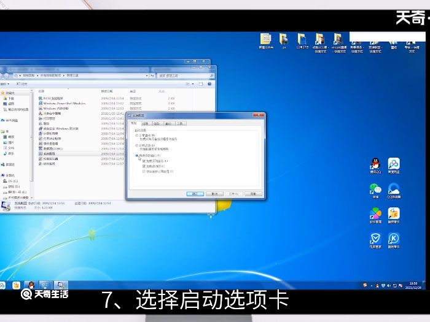Open the address bar history dropdown arrow
This screenshot has width=430, height=322.
click(147, 75)
